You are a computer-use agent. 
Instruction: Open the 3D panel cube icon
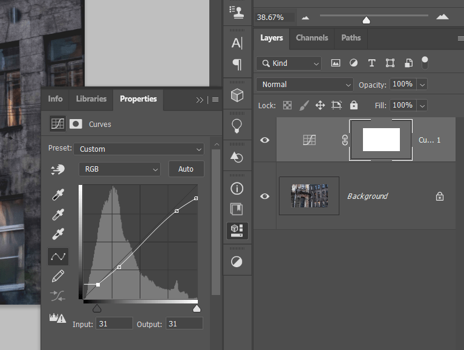tap(237, 95)
